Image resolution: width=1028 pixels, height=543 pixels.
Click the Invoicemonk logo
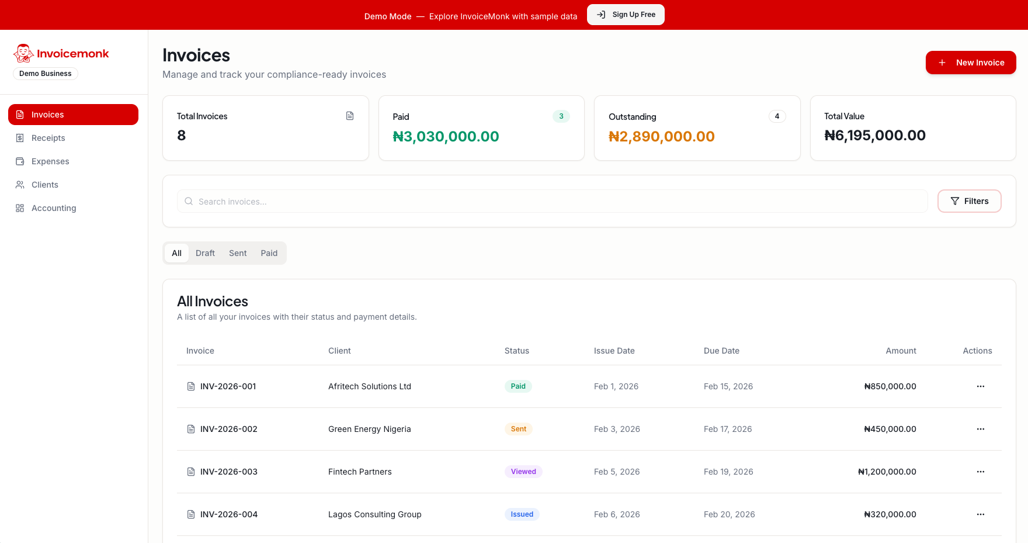click(x=61, y=53)
